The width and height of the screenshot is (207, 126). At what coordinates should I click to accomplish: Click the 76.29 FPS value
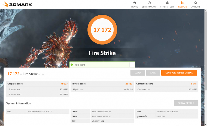pos(64,95)
